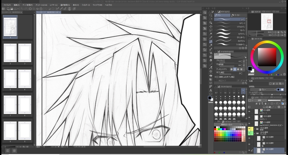Click the Clip Studio launcher icon
The width and height of the screenshot is (288, 155).
pyautogui.click(x=3, y=9)
